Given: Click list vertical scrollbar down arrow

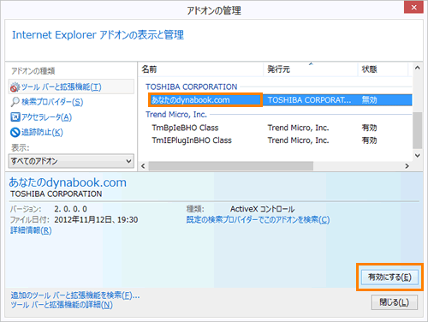Looking at the screenshot, I should coord(418,156).
